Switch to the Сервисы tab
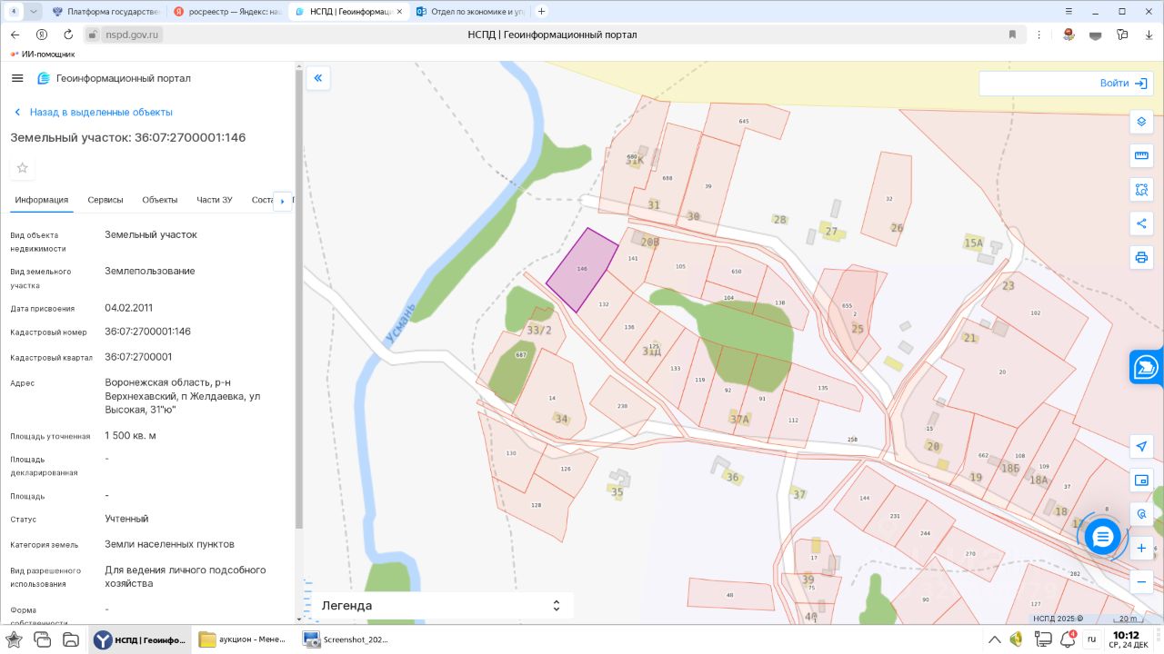Screen dimensions: 1164x654 click(x=105, y=200)
